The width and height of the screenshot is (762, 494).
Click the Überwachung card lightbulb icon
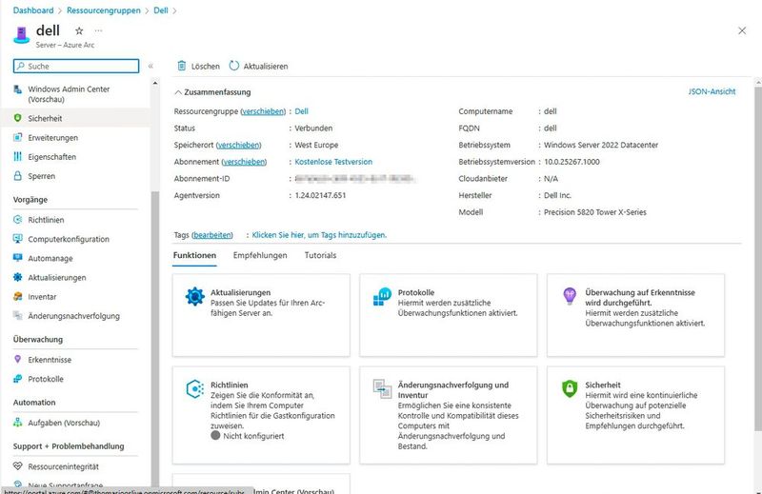pyautogui.click(x=570, y=295)
